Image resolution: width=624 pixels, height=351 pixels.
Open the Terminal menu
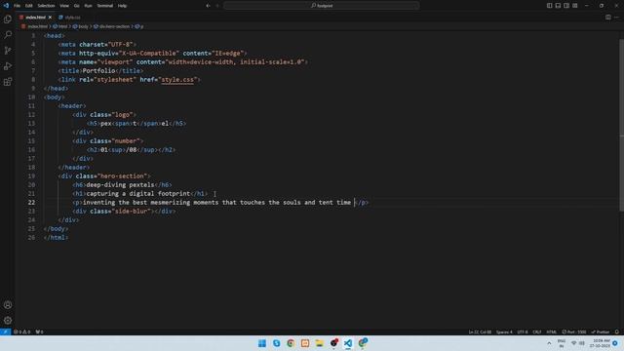[x=104, y=6]
